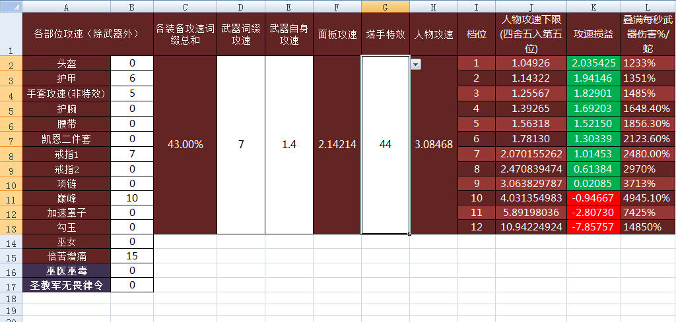
Task: Click the 护甲 value cell showing 6
Action: click(132, 78)
